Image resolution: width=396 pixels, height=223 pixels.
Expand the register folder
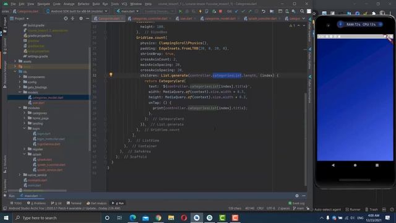[x=25, y=149]
